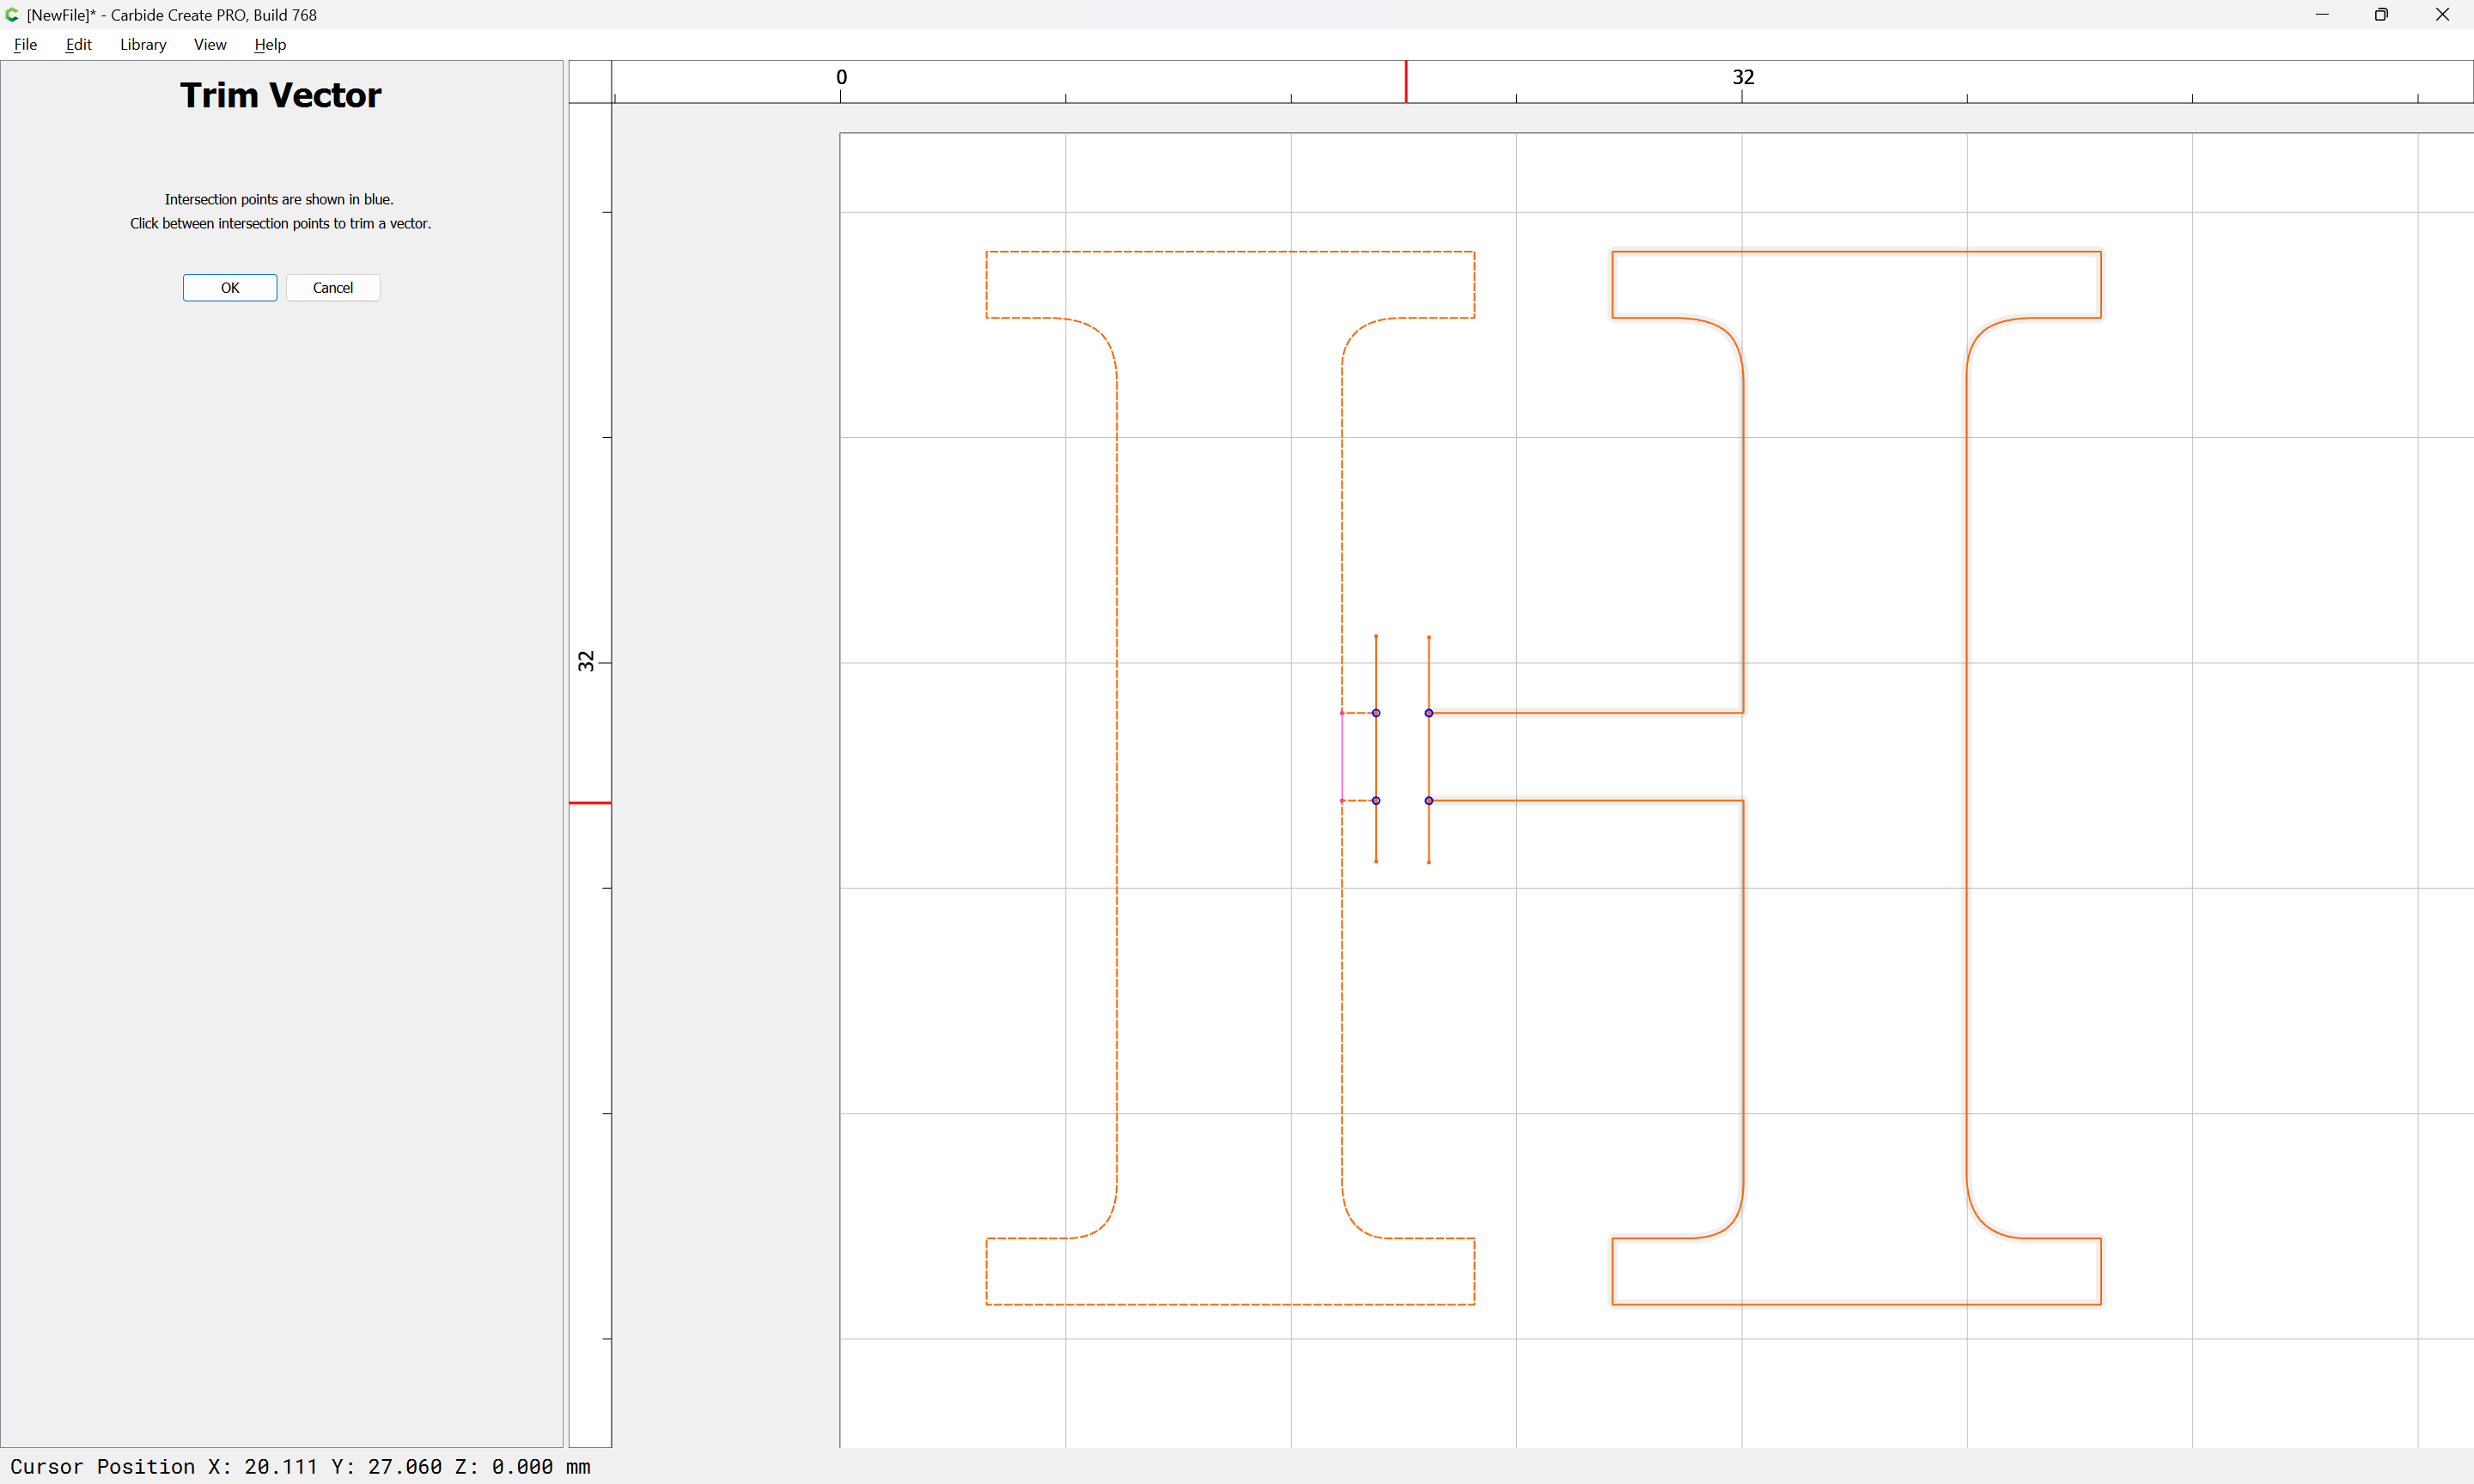Screen dimensions: 2474x1484
Task: Minimize the Carbide Create window
Action: click(2322, 15)
